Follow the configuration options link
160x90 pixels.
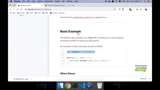[82, 17]
